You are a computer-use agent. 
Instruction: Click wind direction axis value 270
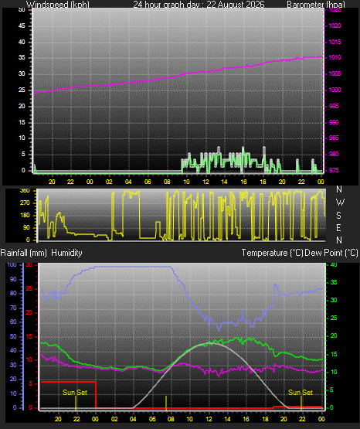[x=25, y=203]
